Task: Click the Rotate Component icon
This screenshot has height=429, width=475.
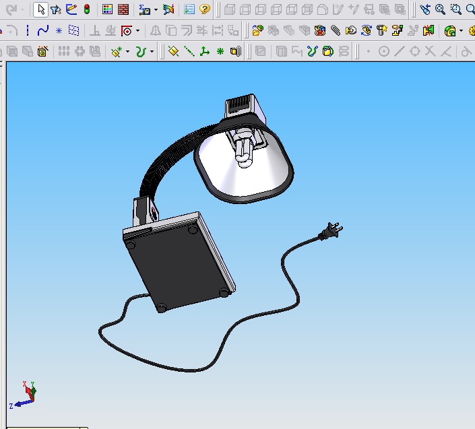Action: (367, 30)
